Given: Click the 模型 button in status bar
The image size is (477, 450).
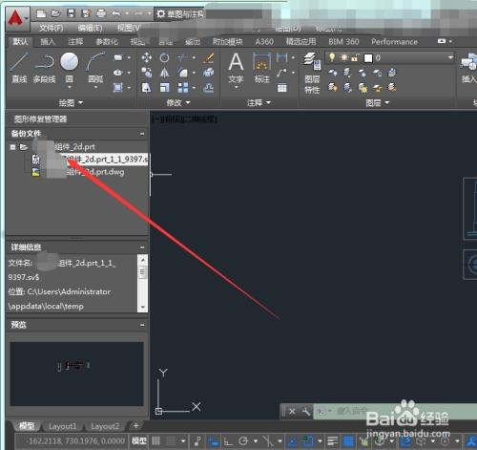Looking at the screenshot, I should point(139,441).
